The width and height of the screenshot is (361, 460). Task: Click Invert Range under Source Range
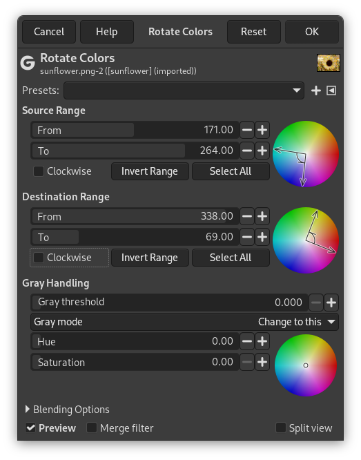coord(150,171)
